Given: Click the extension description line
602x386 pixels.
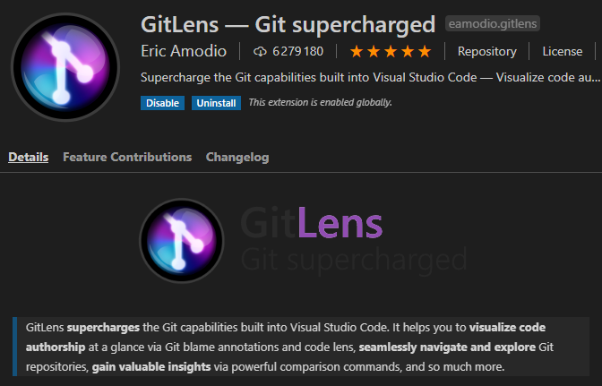Looking at the screenshot, I should point(371,78).
